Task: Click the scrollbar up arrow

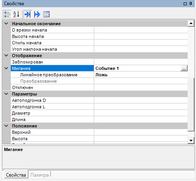Action: [x=191, y=24]
